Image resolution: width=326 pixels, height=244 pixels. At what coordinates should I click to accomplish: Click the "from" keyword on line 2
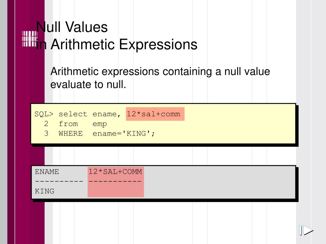click(68, 124)
